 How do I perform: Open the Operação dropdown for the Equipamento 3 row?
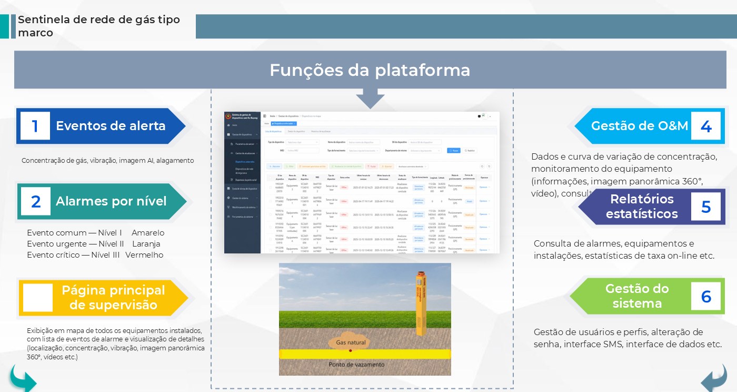(x=484, y=187)
